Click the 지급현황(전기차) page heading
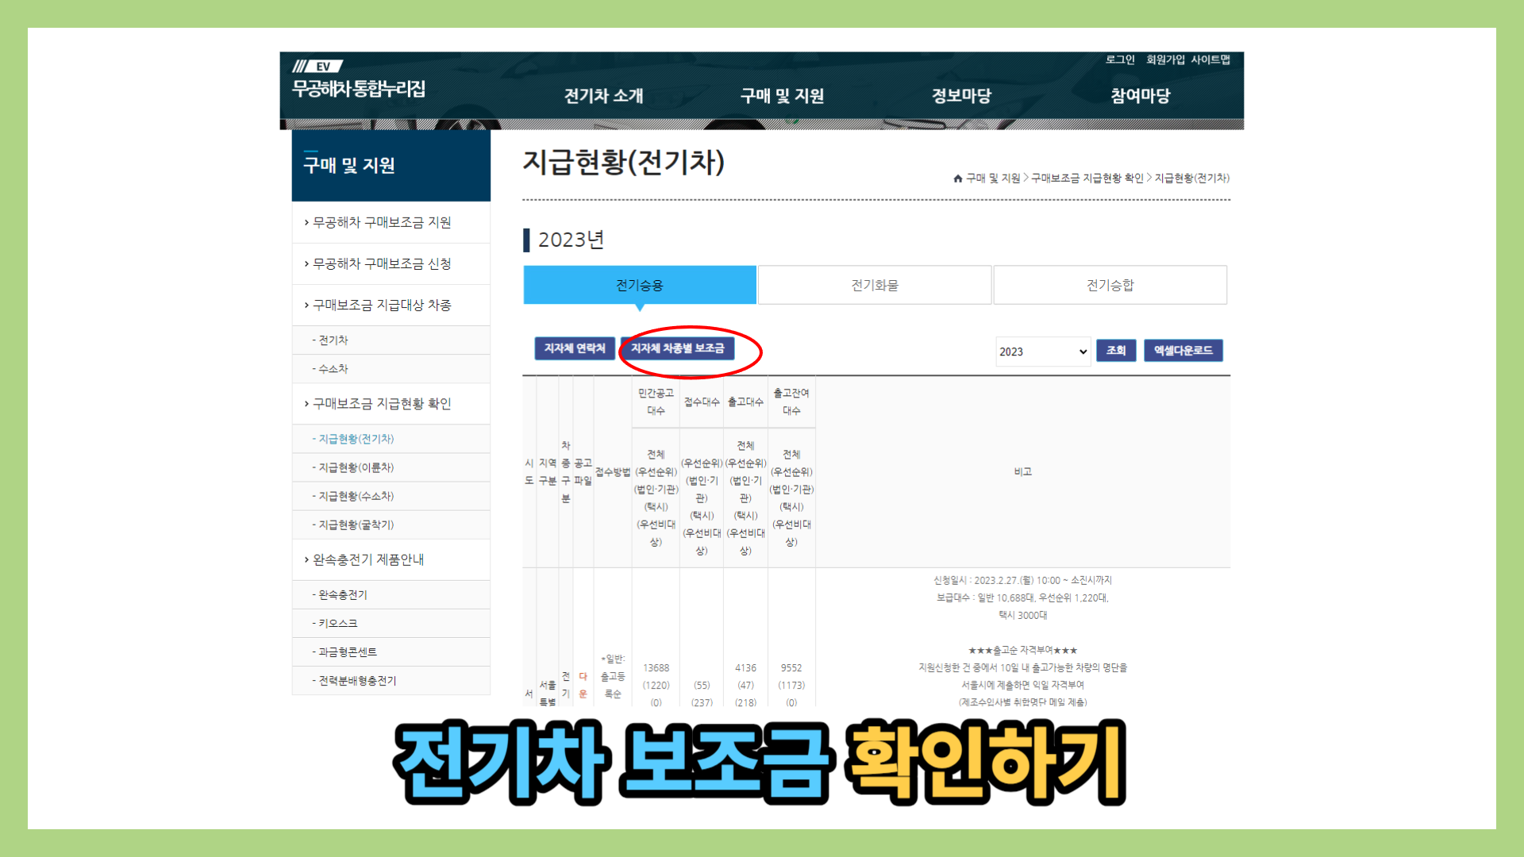This screenshot has height=857, width=1524. (x=624, y=163)
